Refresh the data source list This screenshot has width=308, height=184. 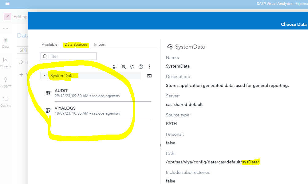132,66
